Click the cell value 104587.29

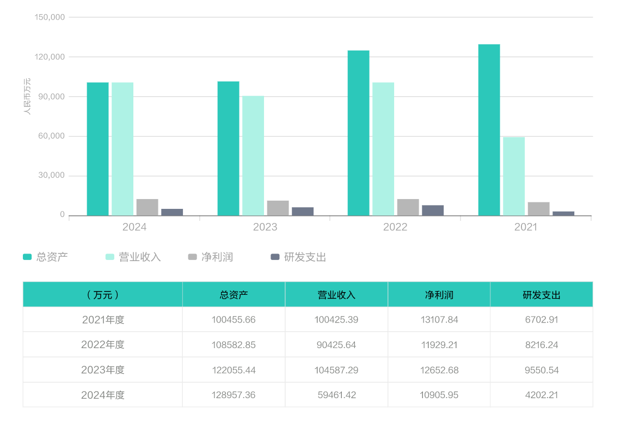point(336,370)
